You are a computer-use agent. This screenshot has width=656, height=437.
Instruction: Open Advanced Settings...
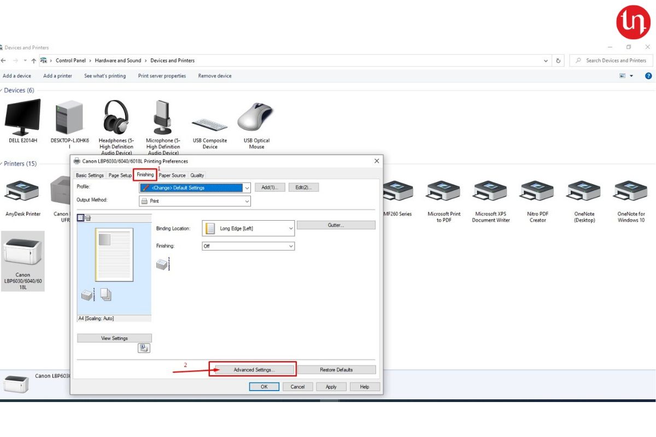pos(254,370)
